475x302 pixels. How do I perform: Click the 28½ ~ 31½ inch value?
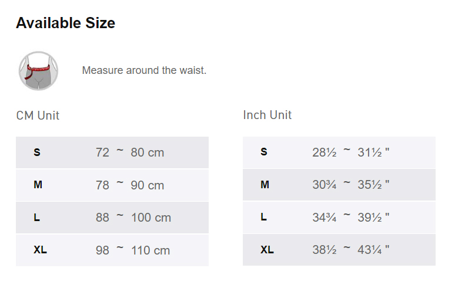(x=350, y=152)
